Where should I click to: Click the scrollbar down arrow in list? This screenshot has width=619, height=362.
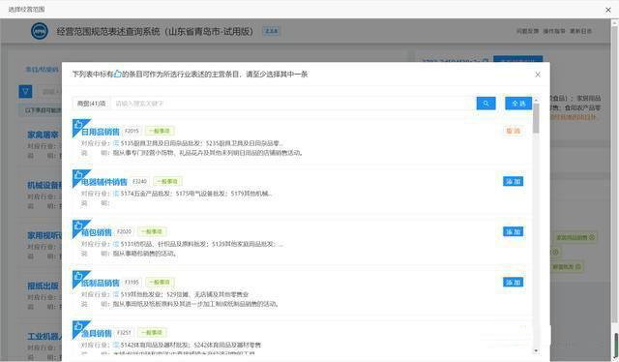(x=536, y=350)
